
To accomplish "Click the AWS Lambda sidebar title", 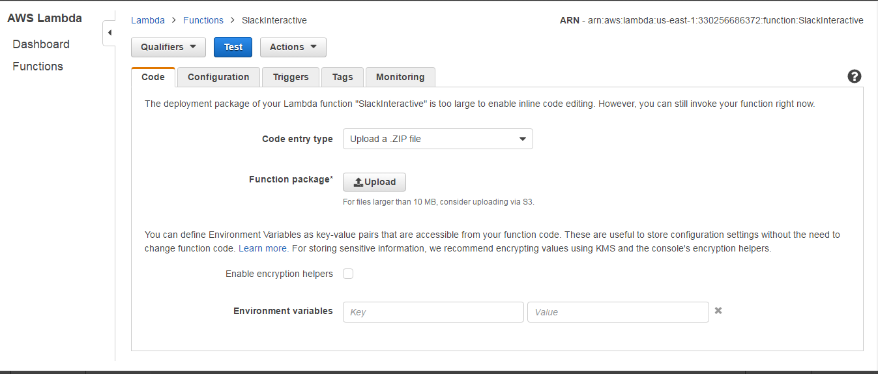I will pos(45,18).
